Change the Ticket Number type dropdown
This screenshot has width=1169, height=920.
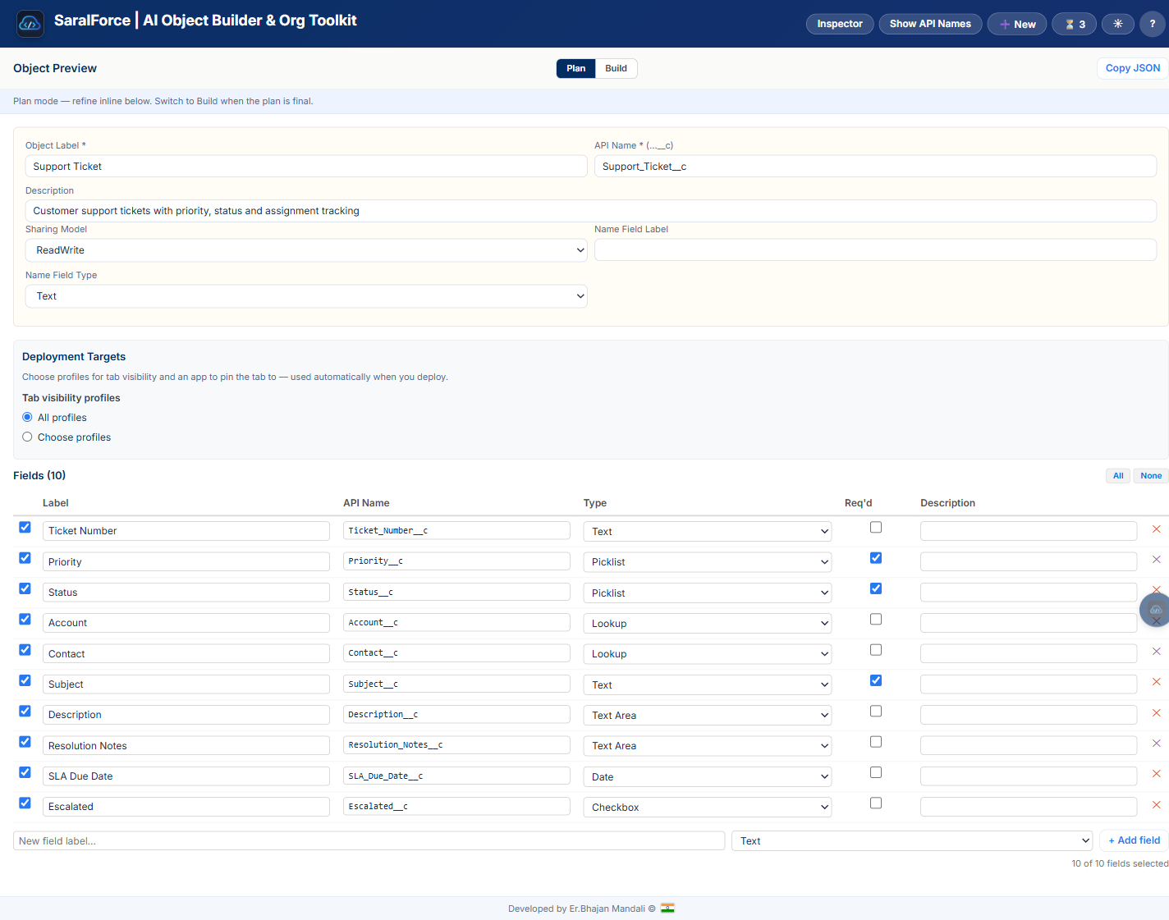pyautogui.click(x=708, y=532)
